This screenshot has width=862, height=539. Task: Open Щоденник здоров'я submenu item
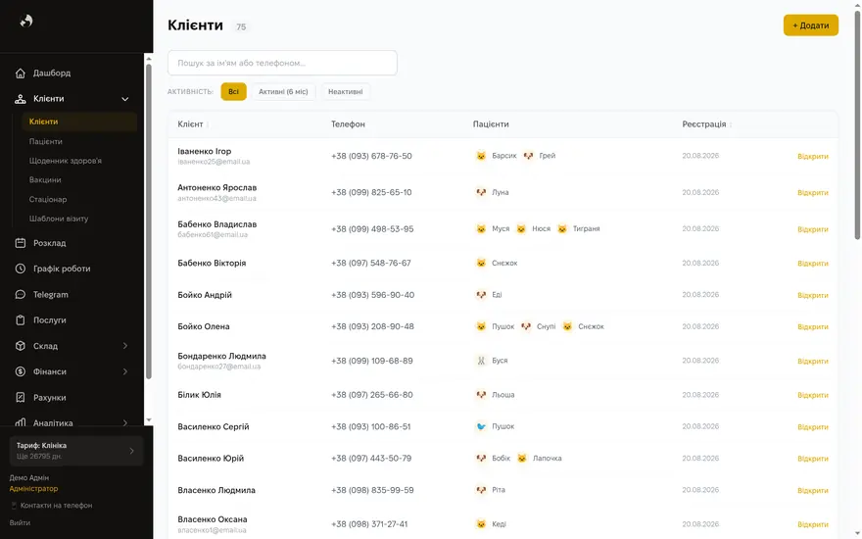tap(66, 161)
